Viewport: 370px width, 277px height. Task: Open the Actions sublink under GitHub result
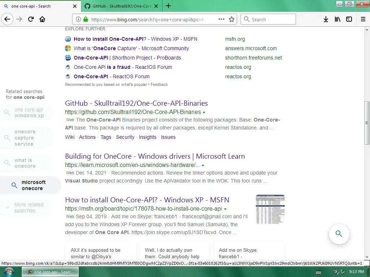(87, 137)
